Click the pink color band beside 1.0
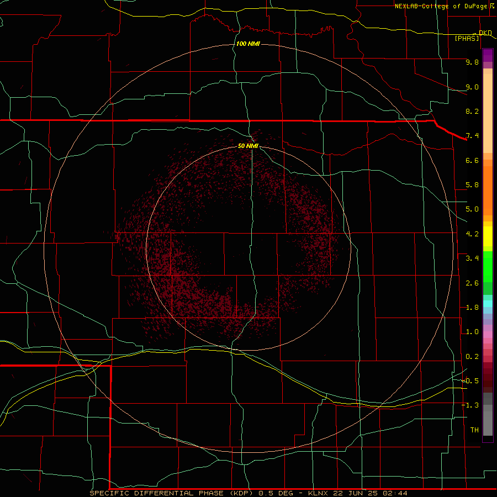 [x=488, y=335]
